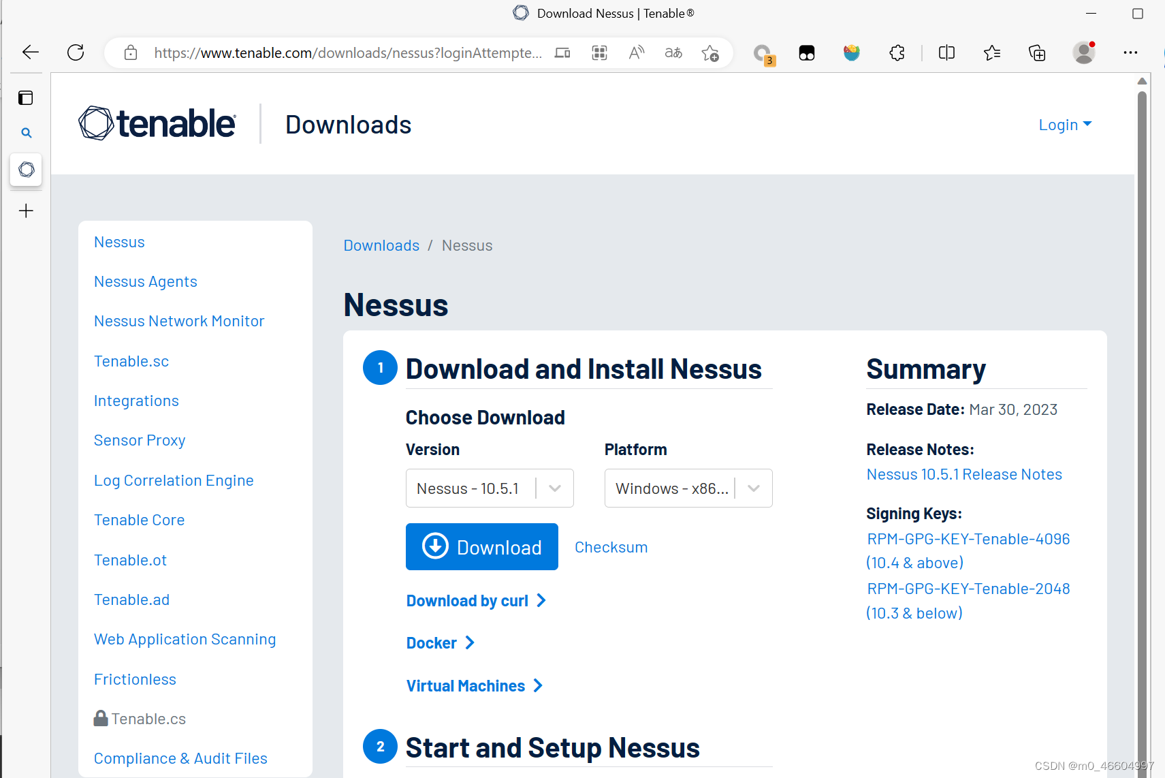Image resolution: width=1165 pixels, height=778 pixels.
Task: Open the Checksum link
Action: [611, 547]
